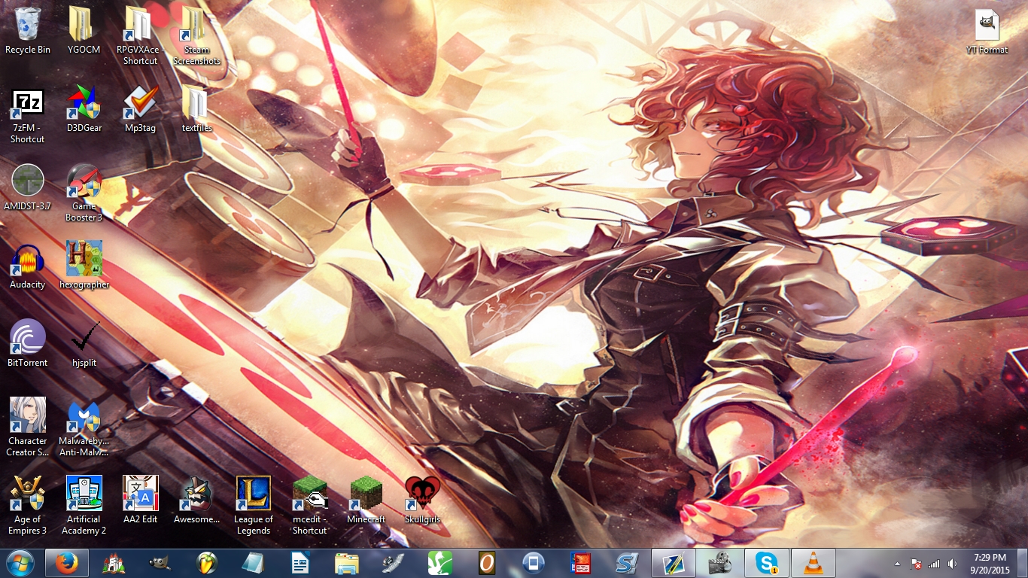Click the 7zFM shortcut icon
Screen dimensions: 1028x578
28,114
